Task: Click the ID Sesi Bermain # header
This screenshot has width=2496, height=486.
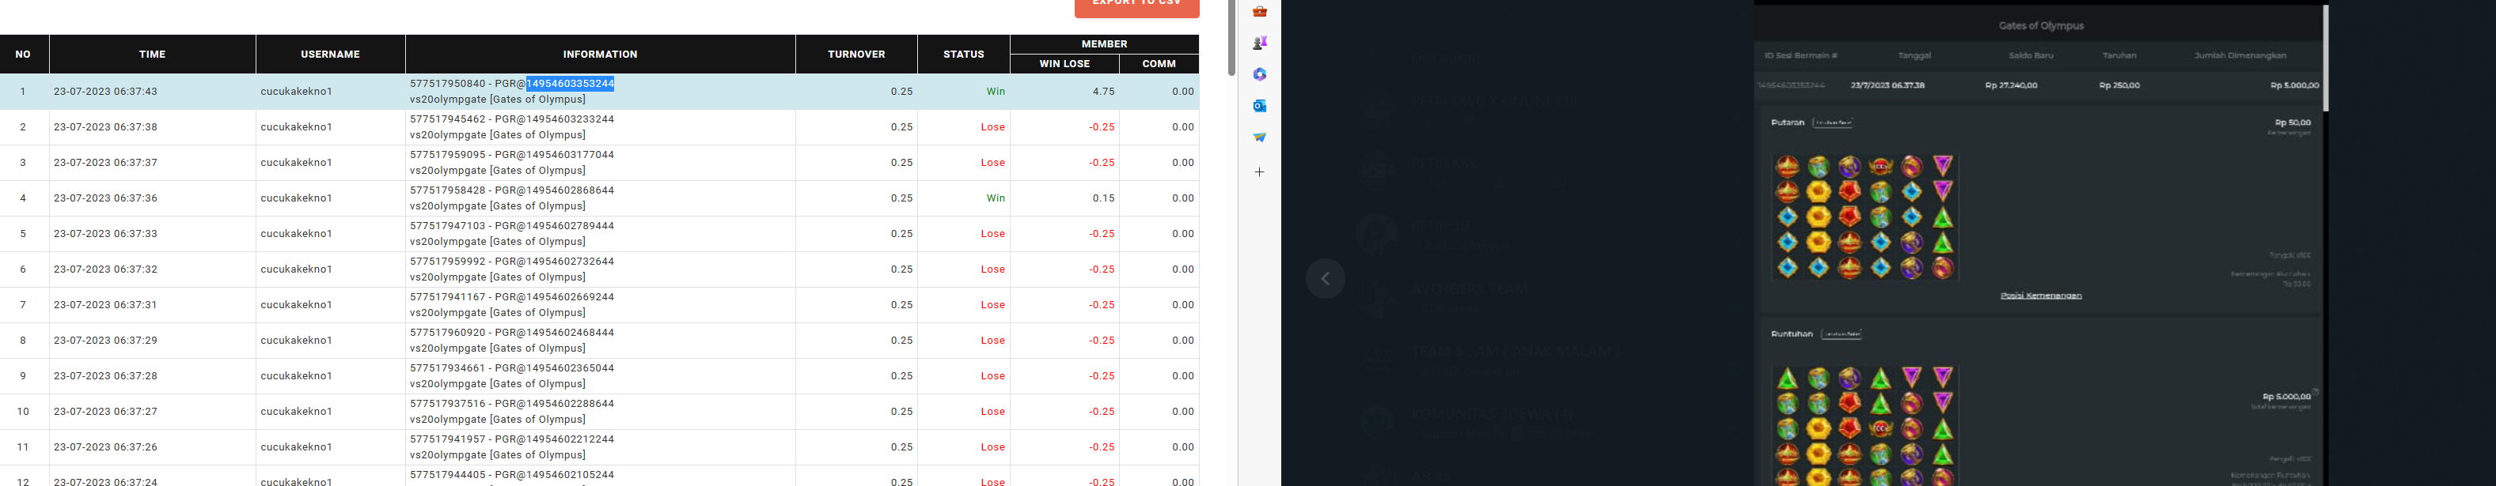Action: (1800, 55)
